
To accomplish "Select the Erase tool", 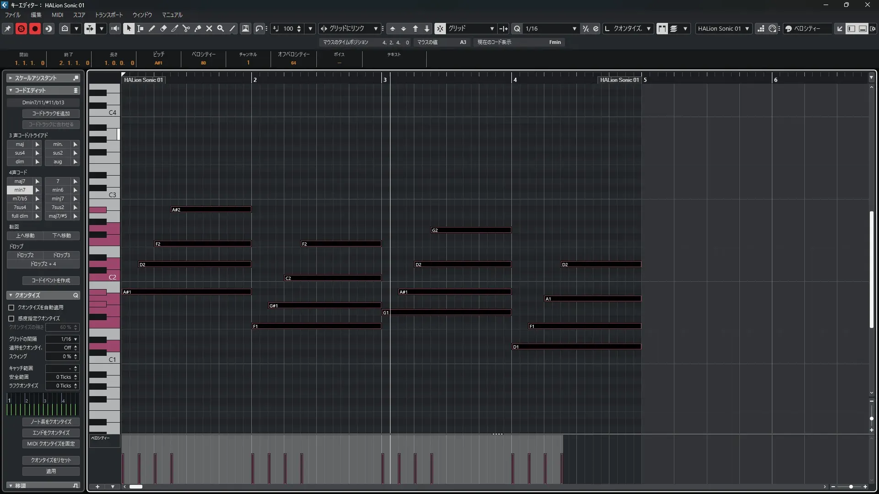I will [163, 28].
